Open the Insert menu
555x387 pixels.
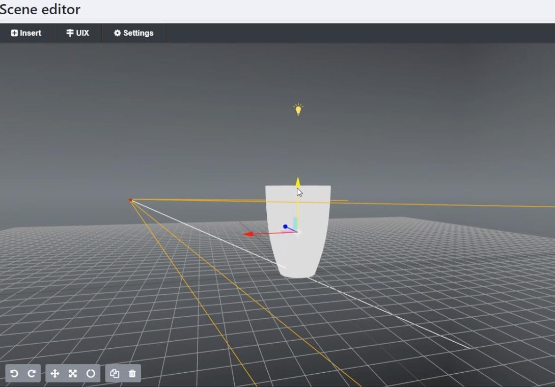(x=26, y=33)
